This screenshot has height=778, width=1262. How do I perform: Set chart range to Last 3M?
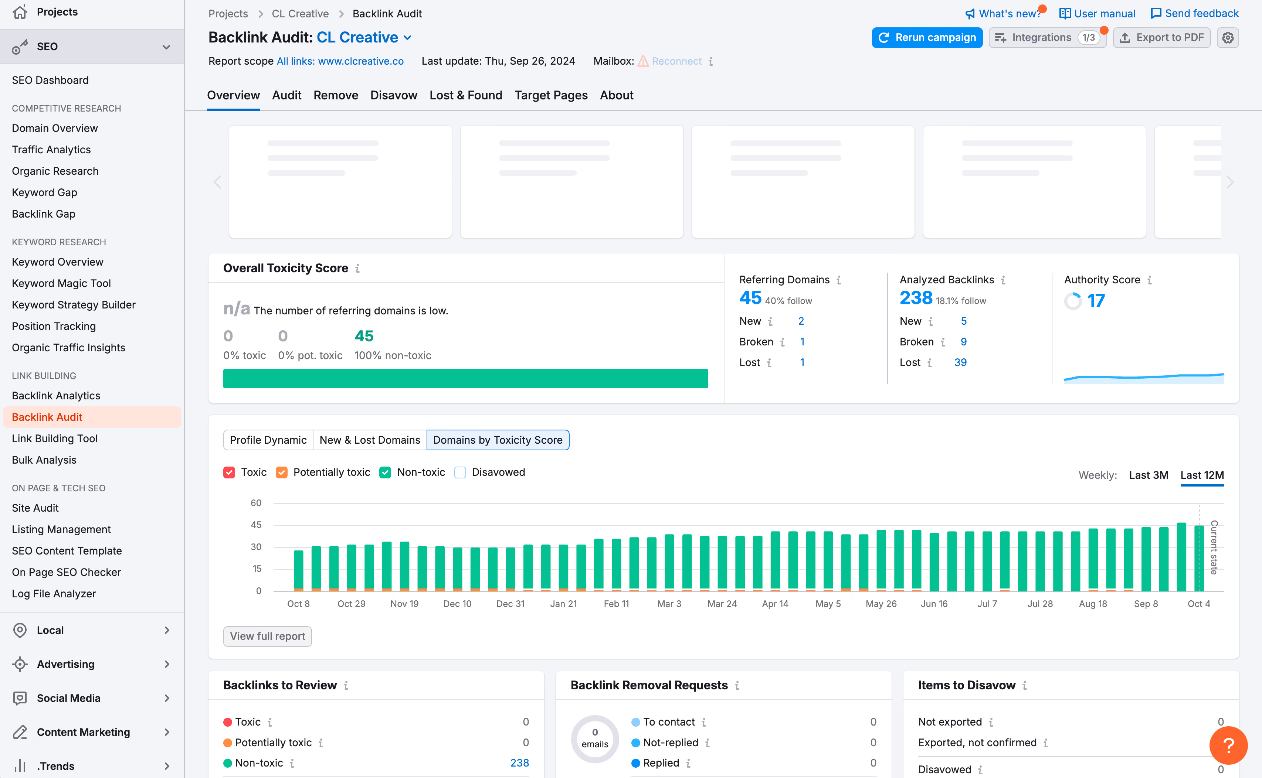(x=1149, y=475)
